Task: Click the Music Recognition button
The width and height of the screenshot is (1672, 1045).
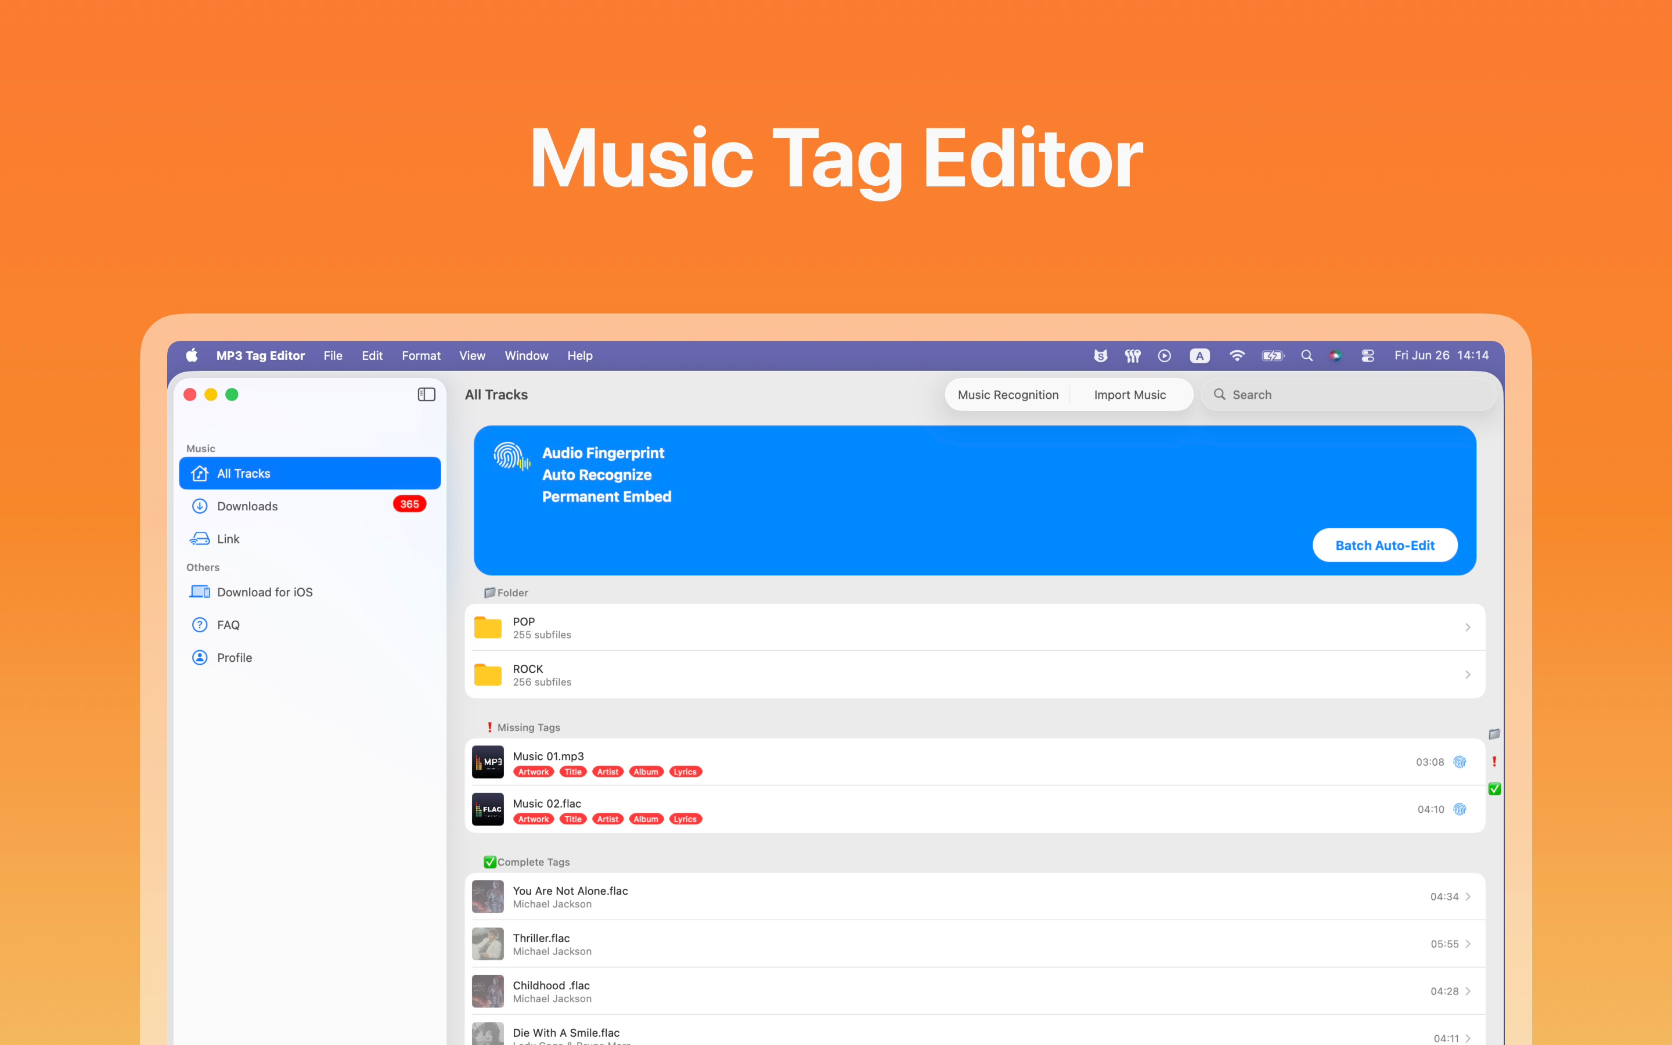Action: pyautogui.click(x=1007, y=395)
